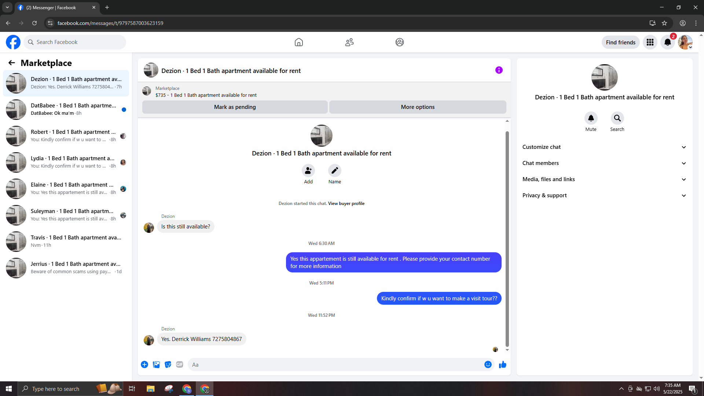Open the Robert conversation
Screen dimensions: 704x396
[x=66, y=136]
